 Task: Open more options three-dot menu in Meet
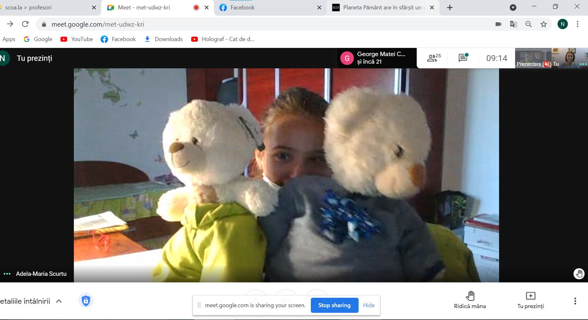(575, 301)
